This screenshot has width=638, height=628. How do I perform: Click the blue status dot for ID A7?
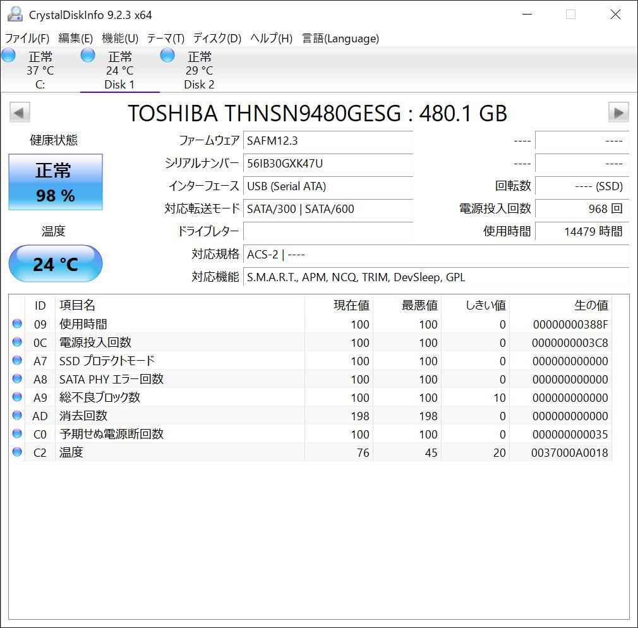pos(17,360)
